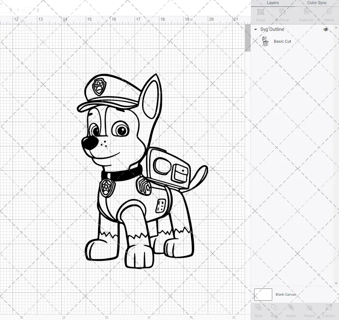The image size is (339, 320).
Task: Switch to the Color Sync tab
Action: point(316,3)
